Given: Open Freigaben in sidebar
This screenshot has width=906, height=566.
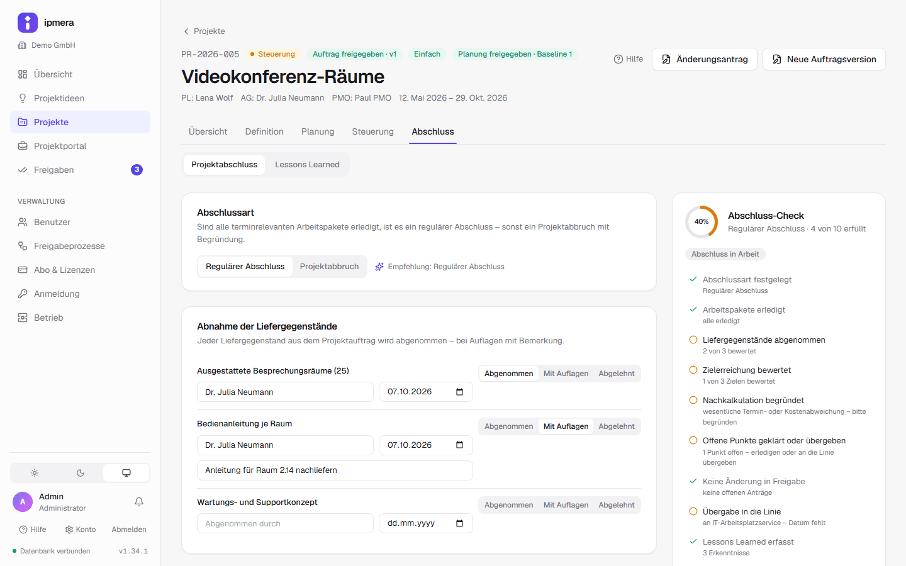Looking at the screenshot, I should [x=80, y=170].
